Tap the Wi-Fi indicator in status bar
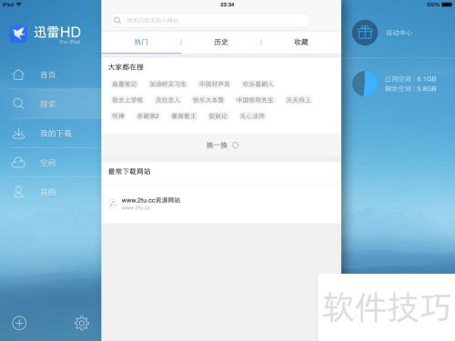This screenshot has width=455, height=341. (x=18, y=5)
